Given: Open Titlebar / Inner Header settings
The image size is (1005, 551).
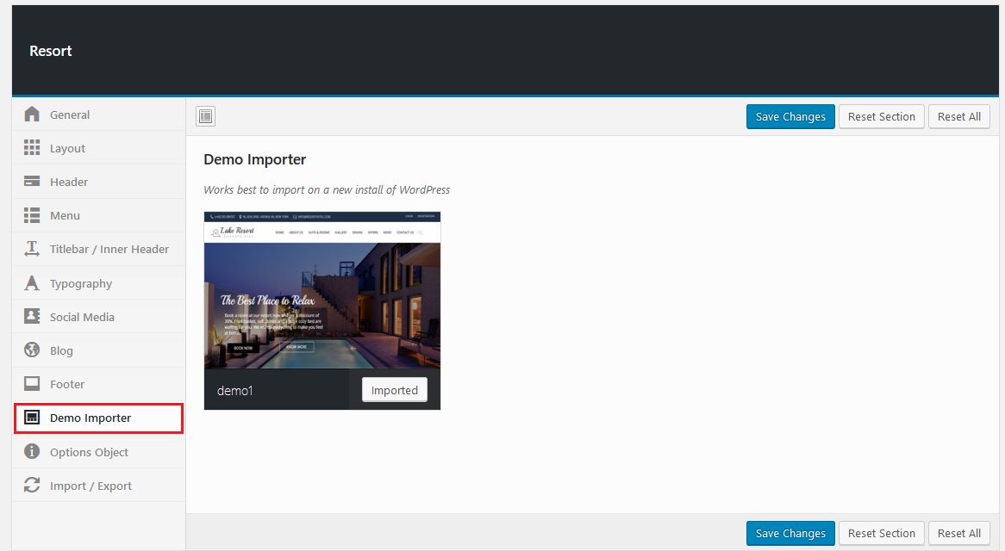Looking at the screenshot, I should pyautogui.click(x=109, y=250).
